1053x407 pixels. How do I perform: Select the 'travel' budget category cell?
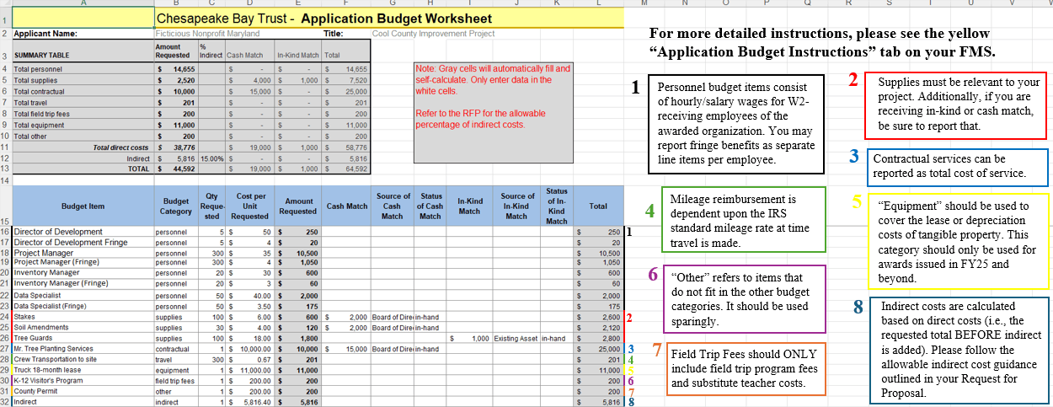(176, 359)
